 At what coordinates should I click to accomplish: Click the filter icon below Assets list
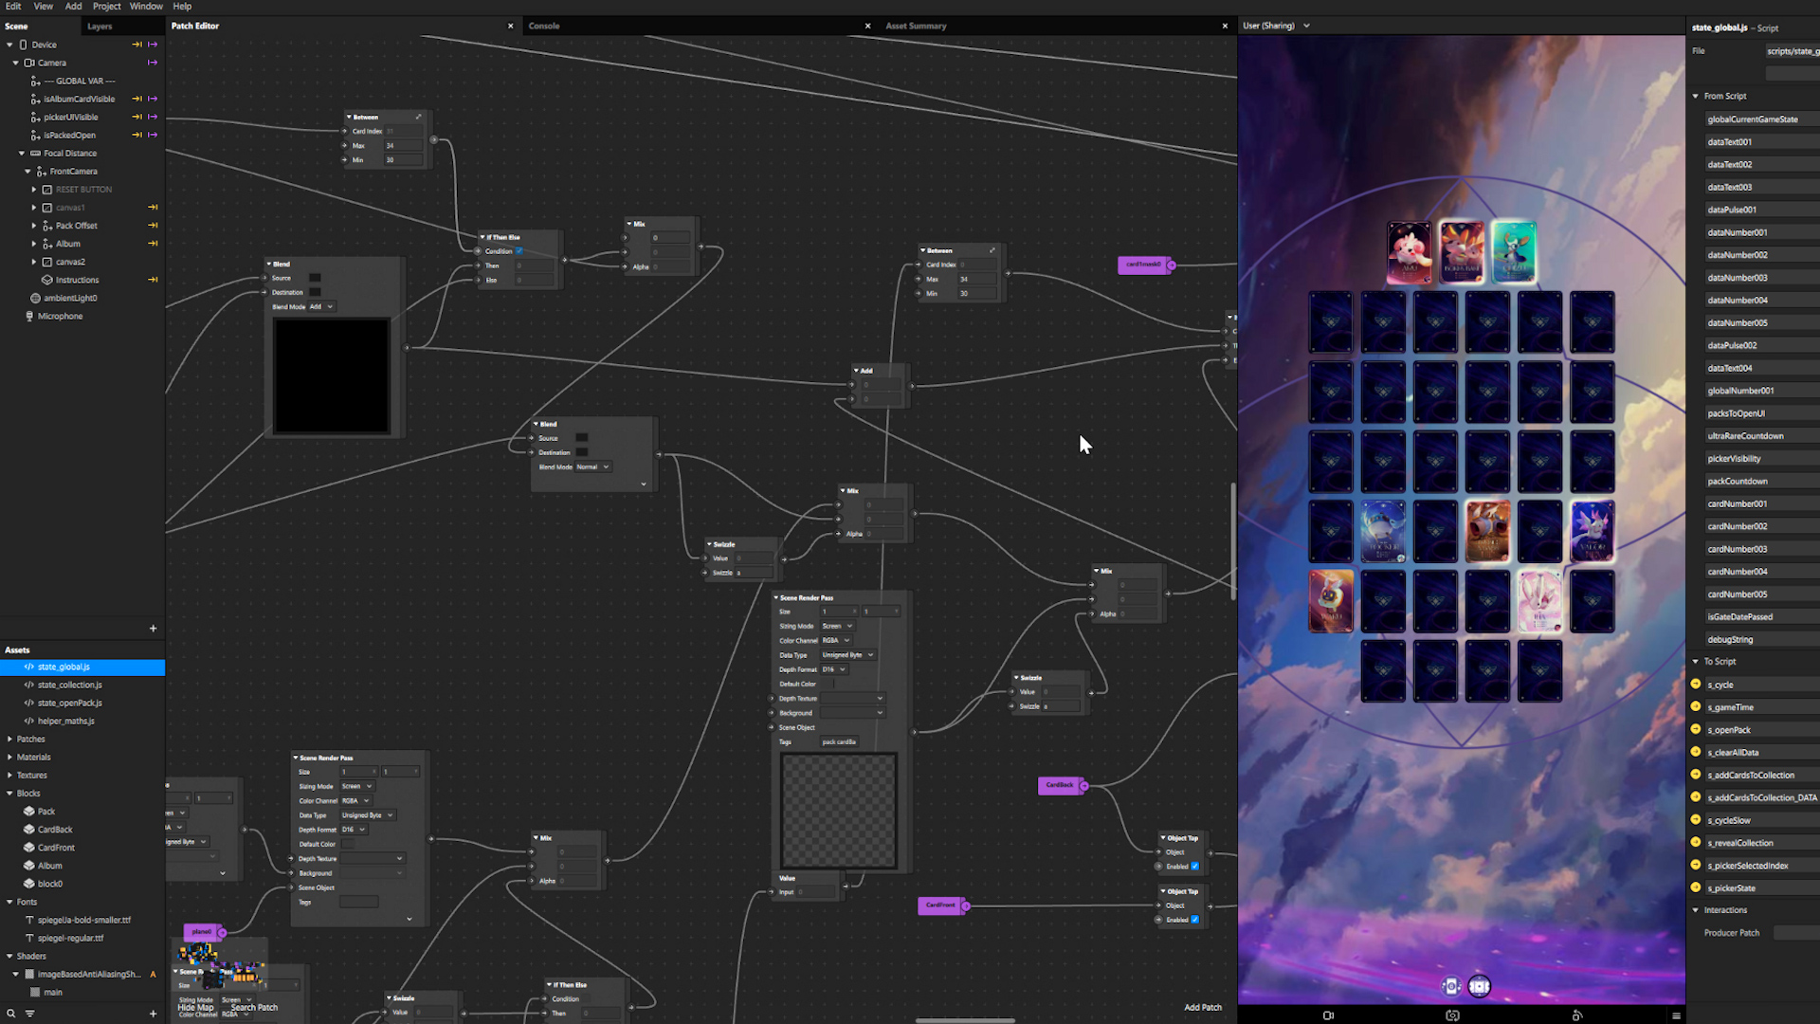[29, 1014]
